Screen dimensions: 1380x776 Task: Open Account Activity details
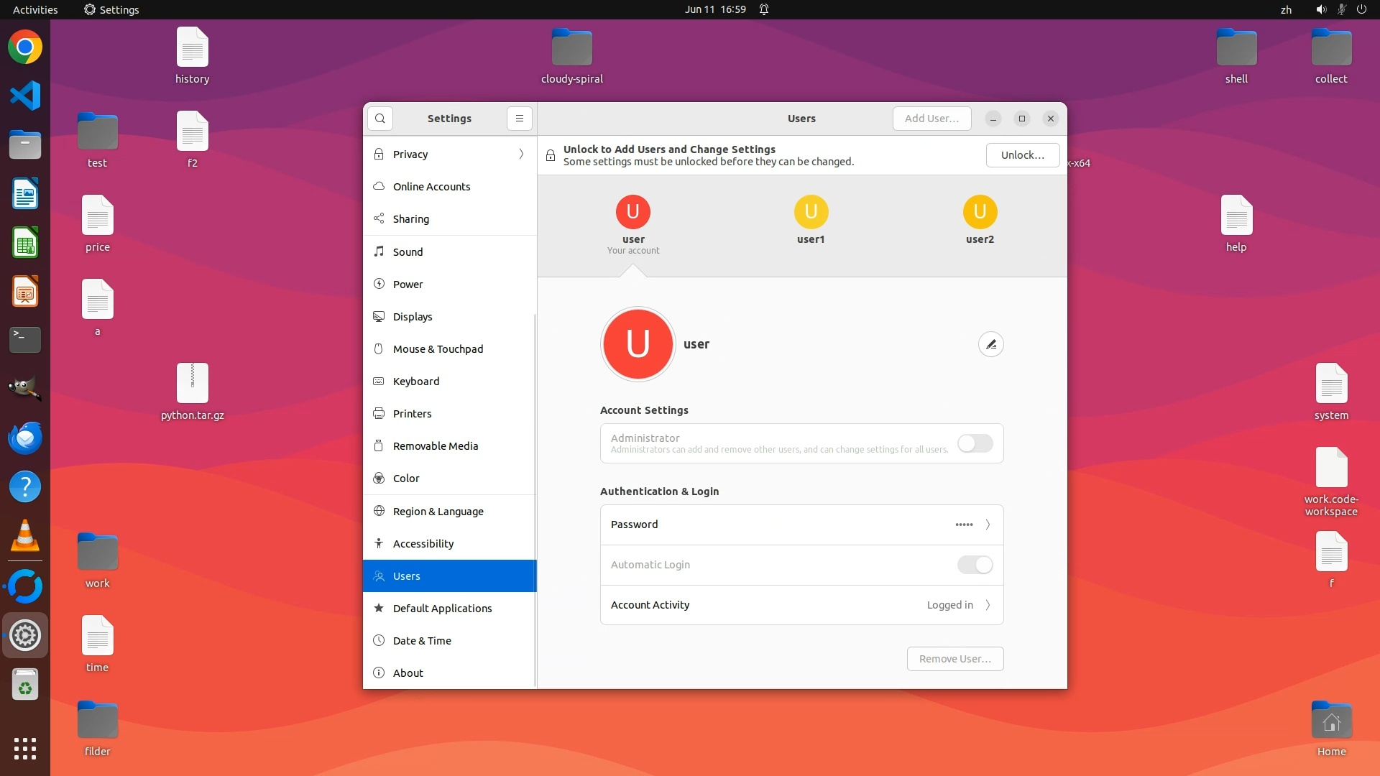pyautogui.click(x=988, y=605)
